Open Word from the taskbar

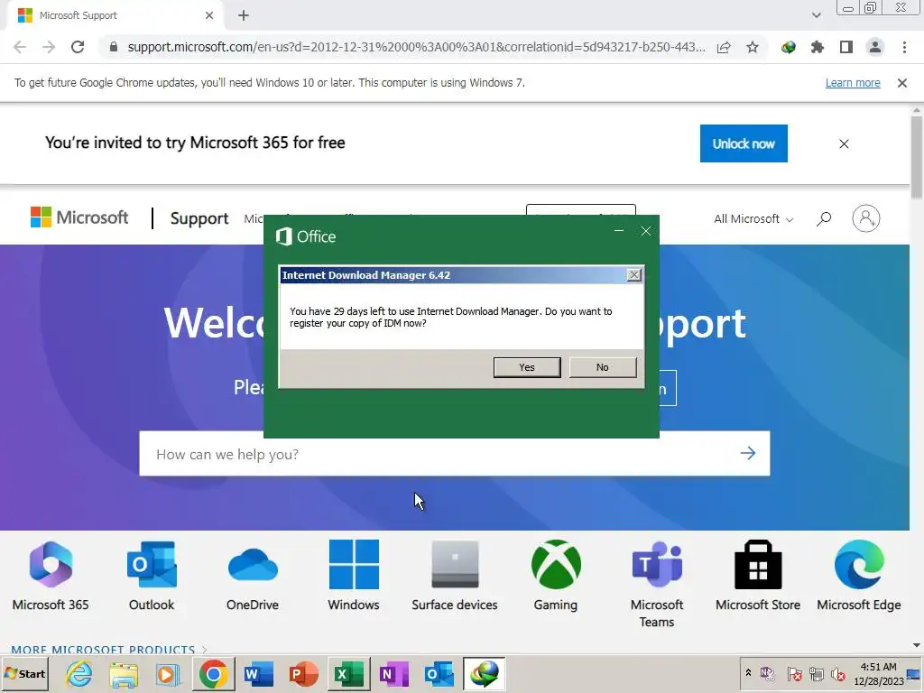coord(259,673)
